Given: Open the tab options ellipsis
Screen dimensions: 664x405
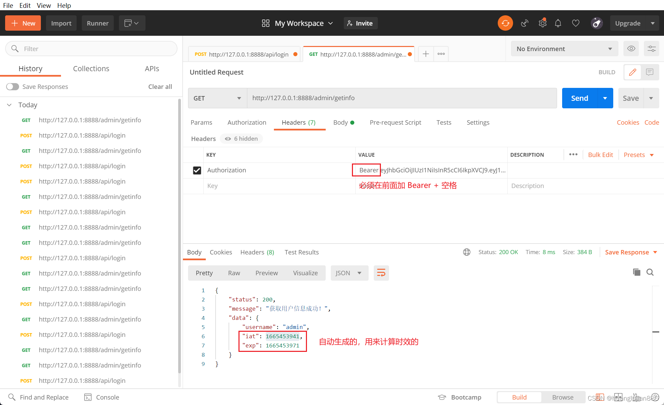Looking at the screenshot, I should click(441, 54).
